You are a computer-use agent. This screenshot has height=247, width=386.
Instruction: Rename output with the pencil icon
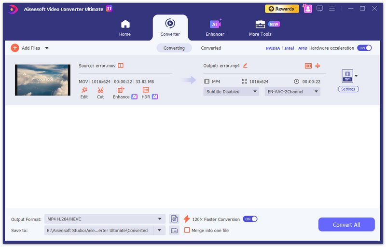point(245,66)
